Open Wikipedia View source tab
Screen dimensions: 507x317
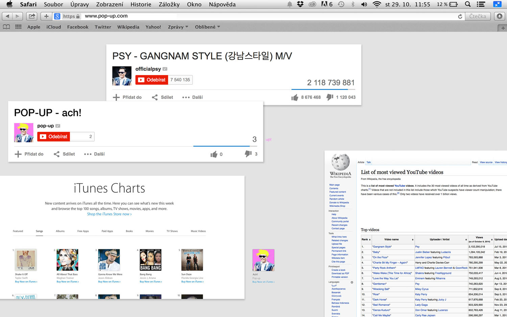click(x=486, y=162)
